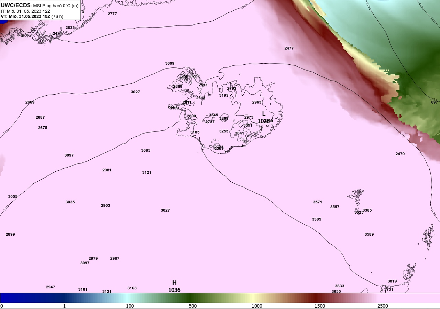
Task: Click the 3589 height value
Action: (x=369, y=234)
